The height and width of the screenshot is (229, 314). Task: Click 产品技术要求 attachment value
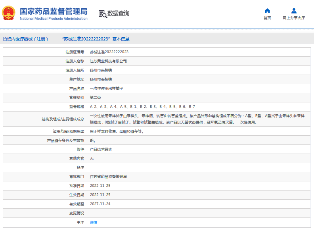pyautogui.click(x=101, y=149)
